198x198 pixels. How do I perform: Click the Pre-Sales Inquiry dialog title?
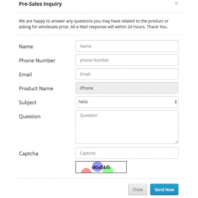coord(40,4)
